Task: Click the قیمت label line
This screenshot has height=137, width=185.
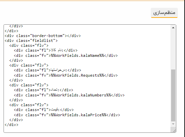Action: [x=44, y=110]
